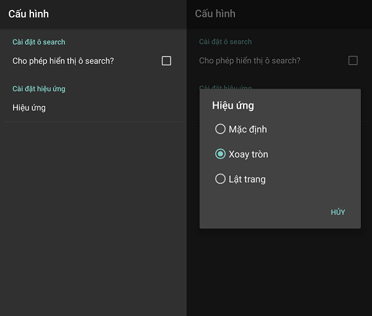372x316 pixels.
Task: Click the 'Mặc định' option text
Action: point(247,129)
